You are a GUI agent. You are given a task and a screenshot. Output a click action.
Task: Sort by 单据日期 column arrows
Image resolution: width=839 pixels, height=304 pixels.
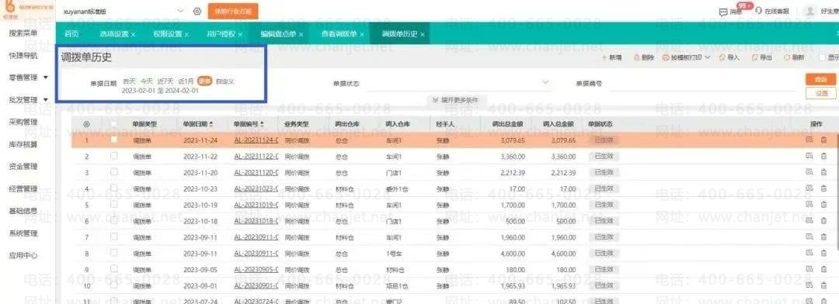[x=211, y=124]
